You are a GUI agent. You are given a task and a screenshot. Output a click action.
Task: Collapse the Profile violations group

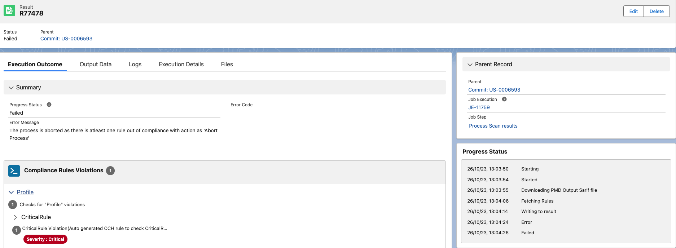click(11, 192)
